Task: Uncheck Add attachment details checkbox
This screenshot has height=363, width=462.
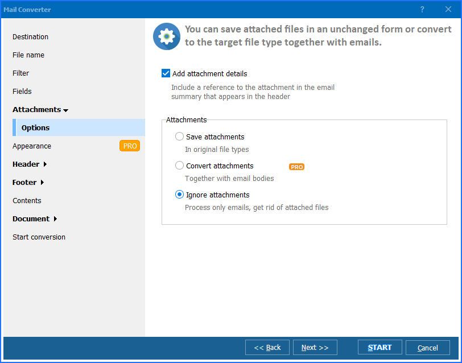Action: click(166, 73)
